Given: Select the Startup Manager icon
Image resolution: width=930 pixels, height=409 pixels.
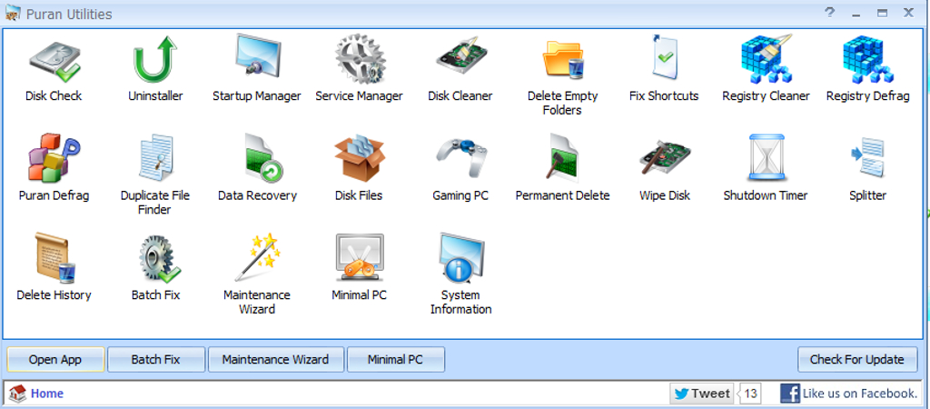Looking at the screenshot, I should (257, 57).
